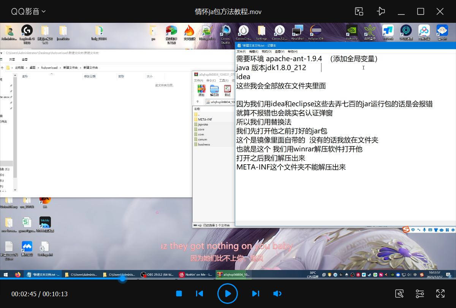Open the 格式(O) menu in Notepad

267,51
